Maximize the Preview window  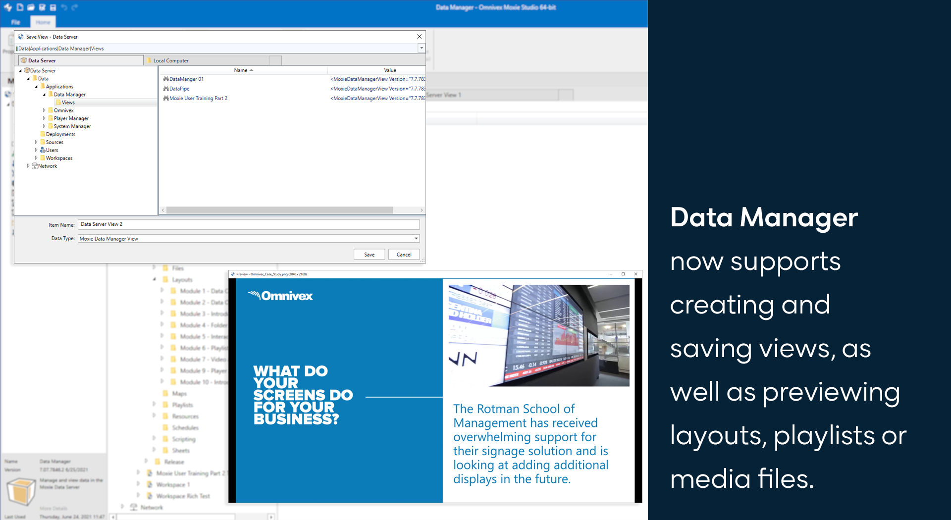pyautogui.click(x=623, y=274)
